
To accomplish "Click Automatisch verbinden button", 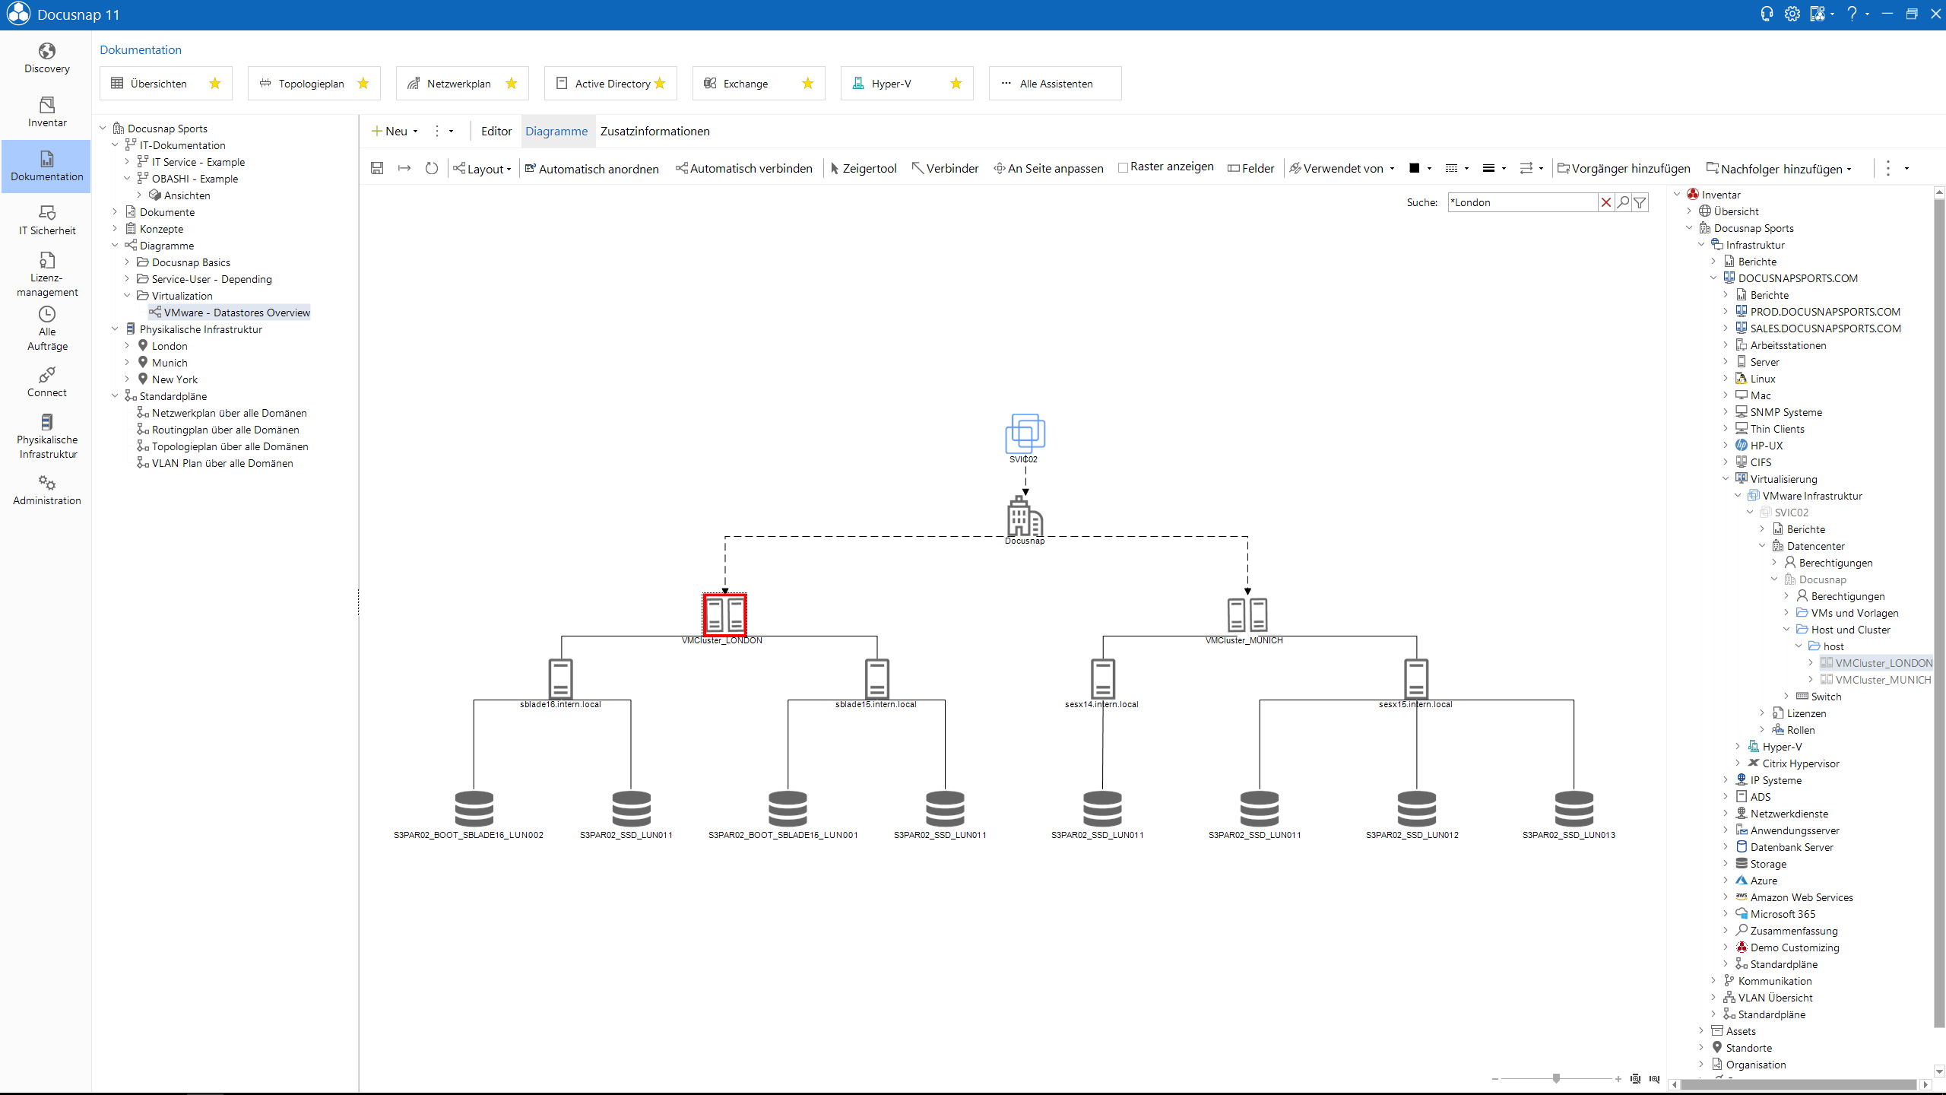I will pos(743,169).
